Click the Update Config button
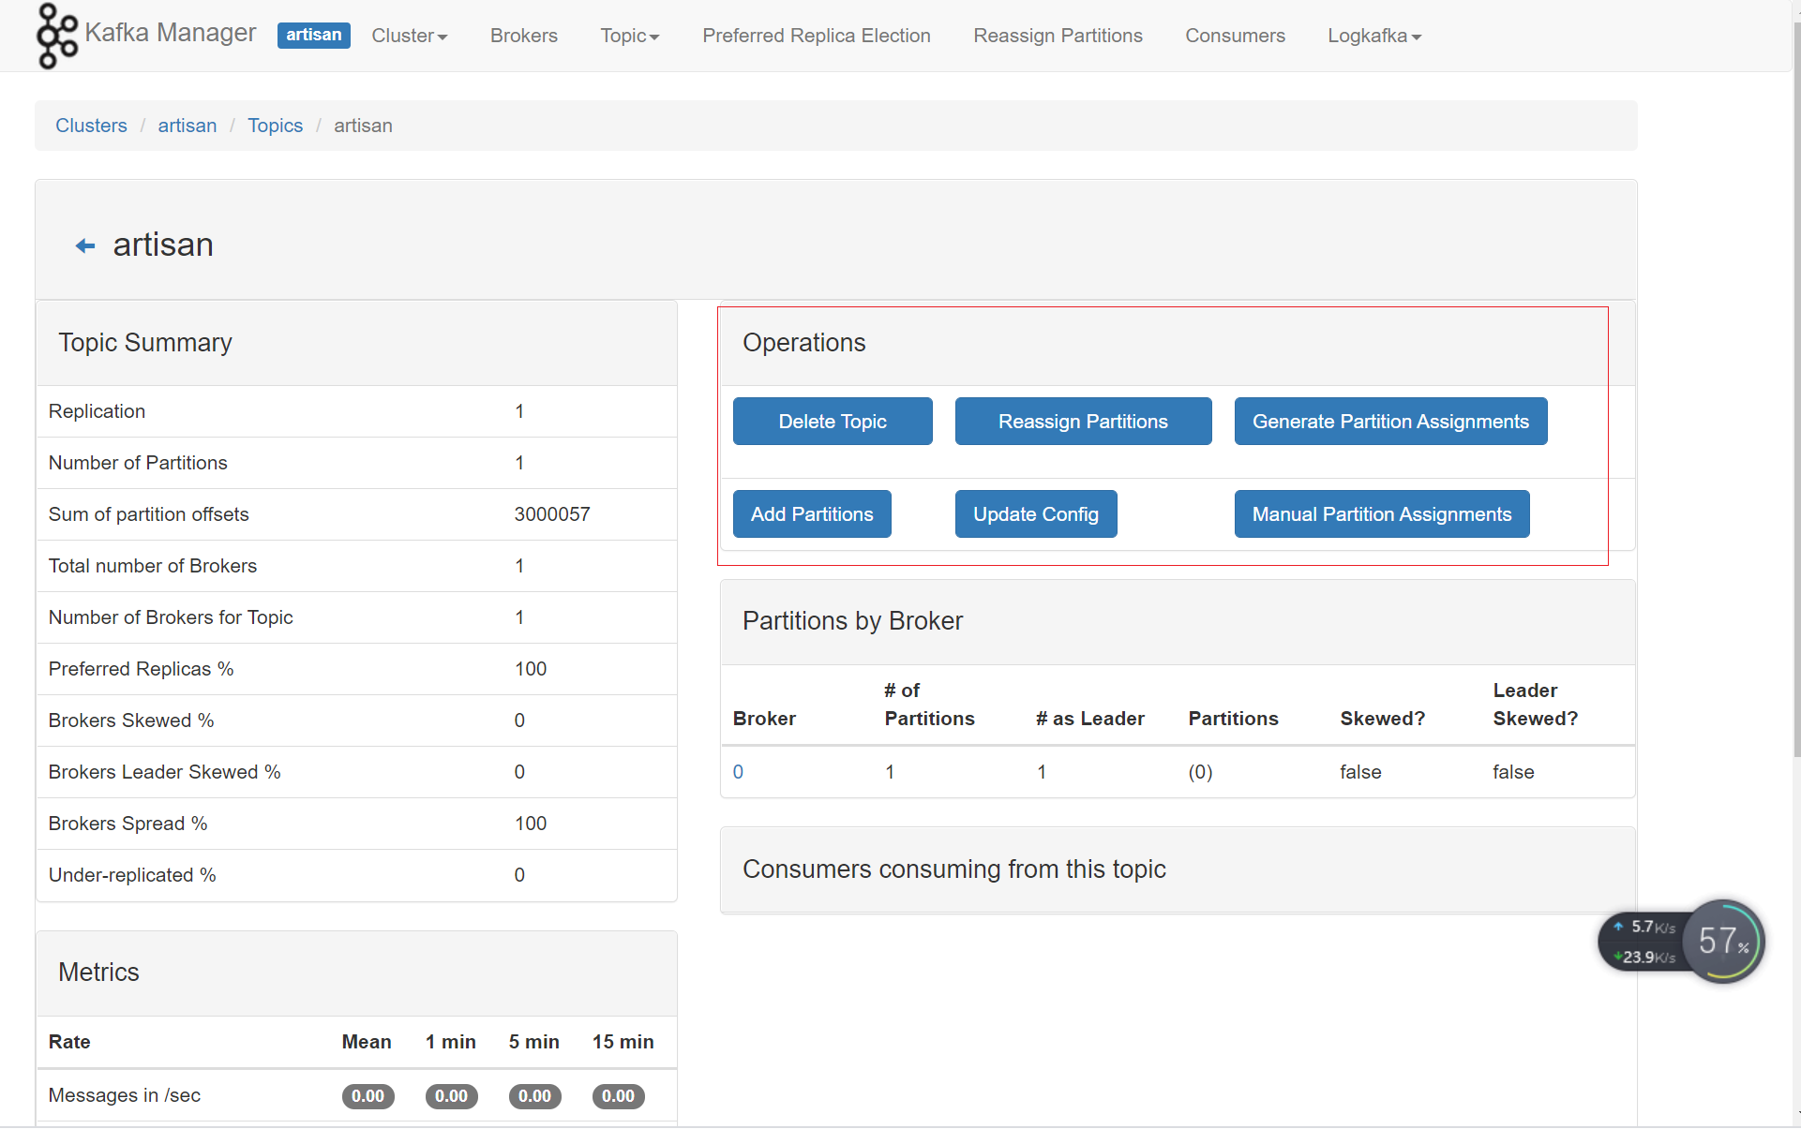The width and height of the screenshot is (1801, 1129). (1035, 514)
